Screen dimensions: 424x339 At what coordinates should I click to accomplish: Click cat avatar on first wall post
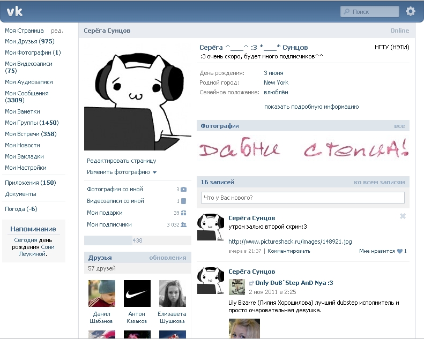(x=211, y=227)
